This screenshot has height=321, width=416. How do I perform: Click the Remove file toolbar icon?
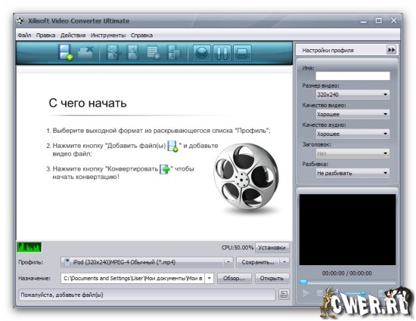[85, 52]
